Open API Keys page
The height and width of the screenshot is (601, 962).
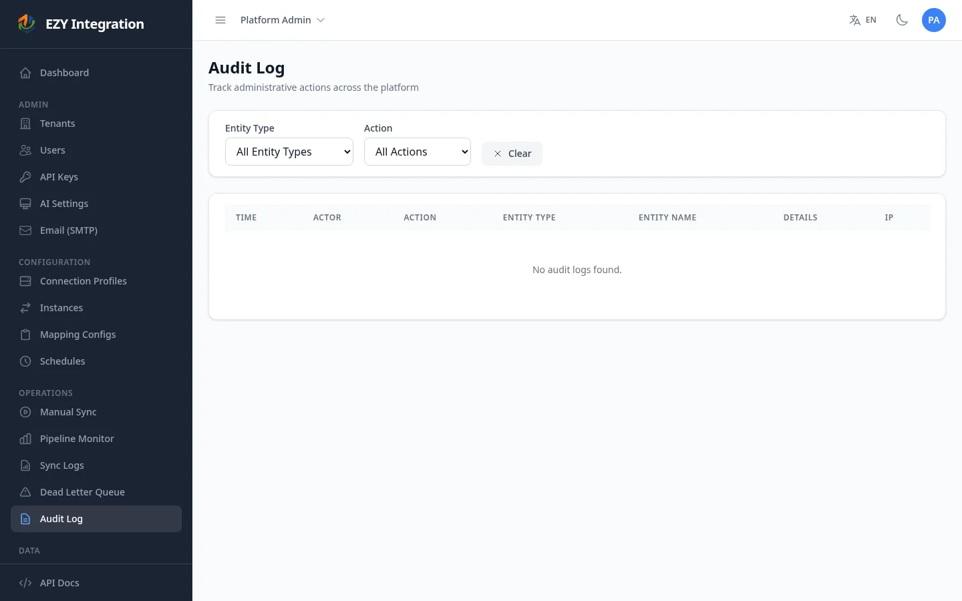tap(96, 177)
